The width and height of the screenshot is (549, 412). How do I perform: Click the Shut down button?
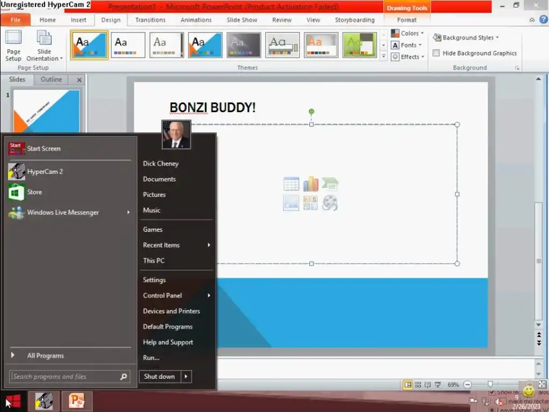pos(160,377)
